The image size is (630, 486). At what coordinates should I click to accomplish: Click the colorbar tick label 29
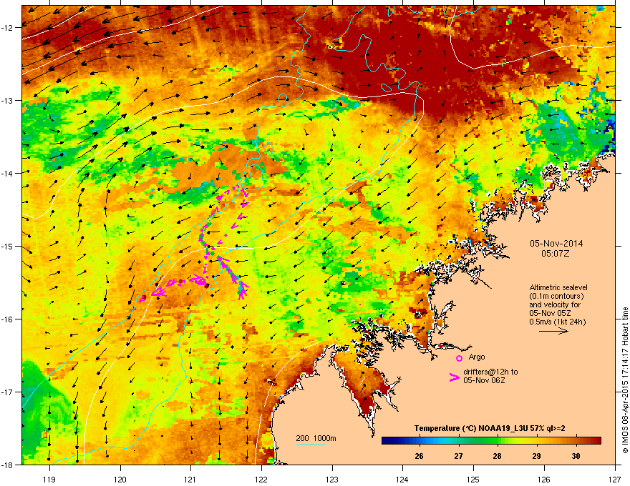point(536,456)
